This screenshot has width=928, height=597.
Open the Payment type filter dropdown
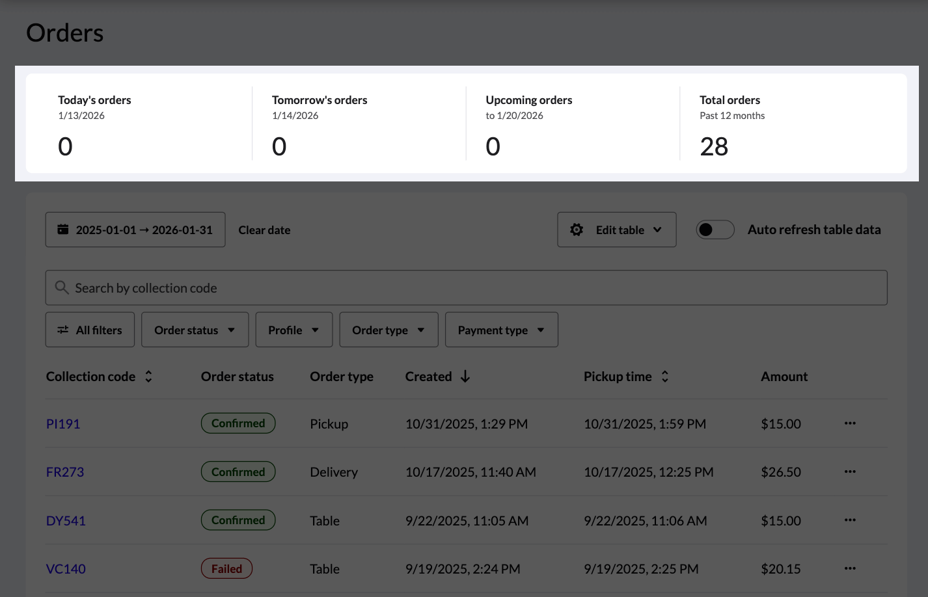(501, 330)
